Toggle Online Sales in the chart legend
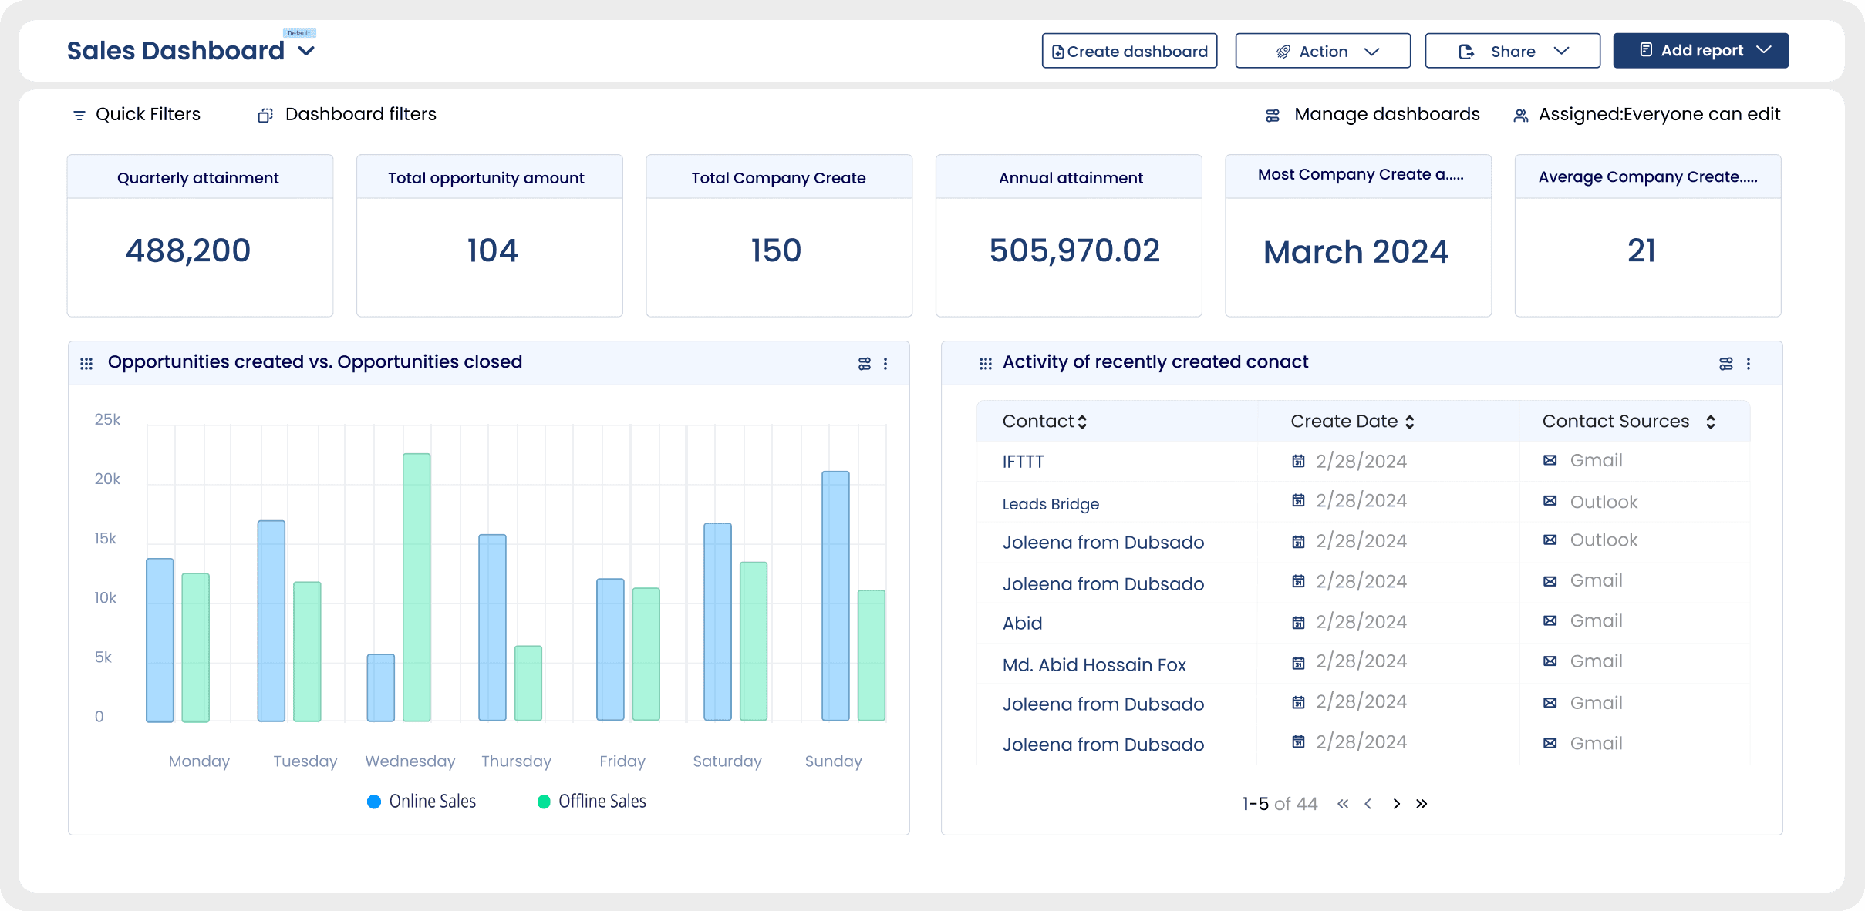Image resolution: width=1865 pixels, height=911 pixels. tap(421, 801)
